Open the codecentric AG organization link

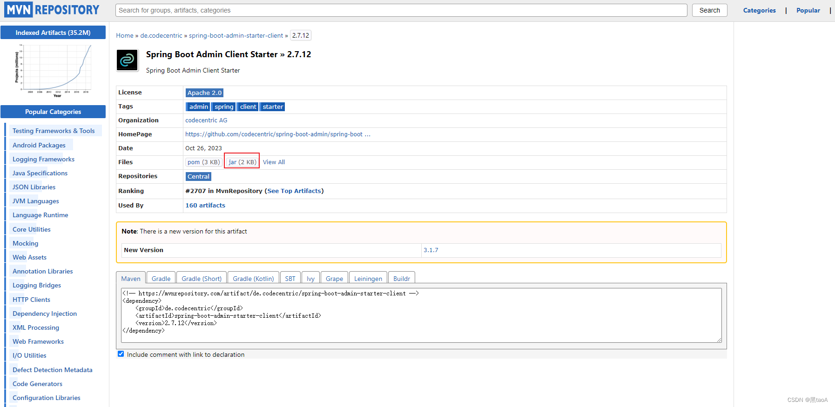coord(206,120)
